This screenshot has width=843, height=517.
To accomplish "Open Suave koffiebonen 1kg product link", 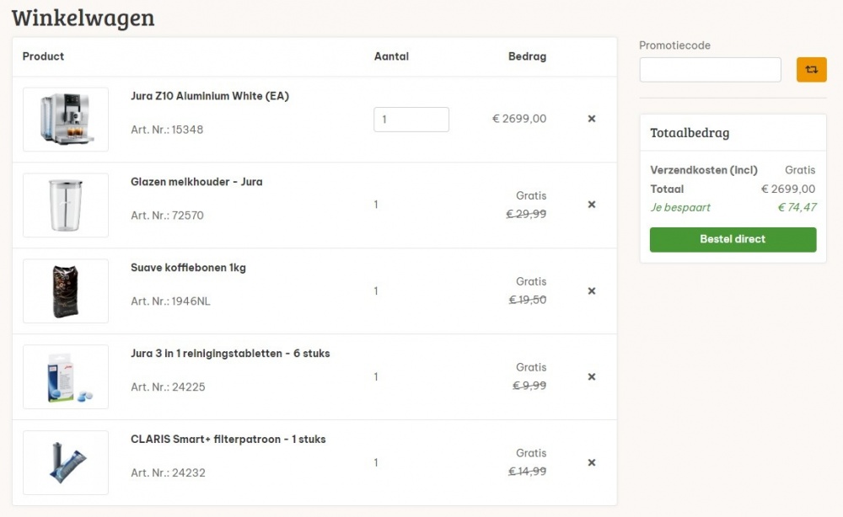I will pyautogui.click(x=188, y=268).
